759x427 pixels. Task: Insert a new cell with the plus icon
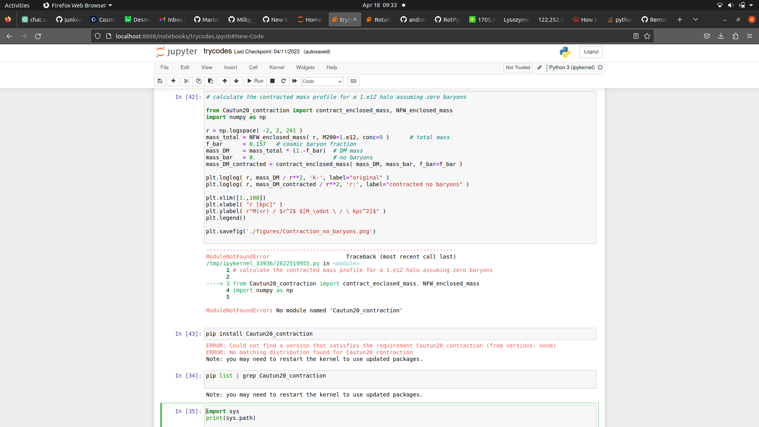[173, 81]
